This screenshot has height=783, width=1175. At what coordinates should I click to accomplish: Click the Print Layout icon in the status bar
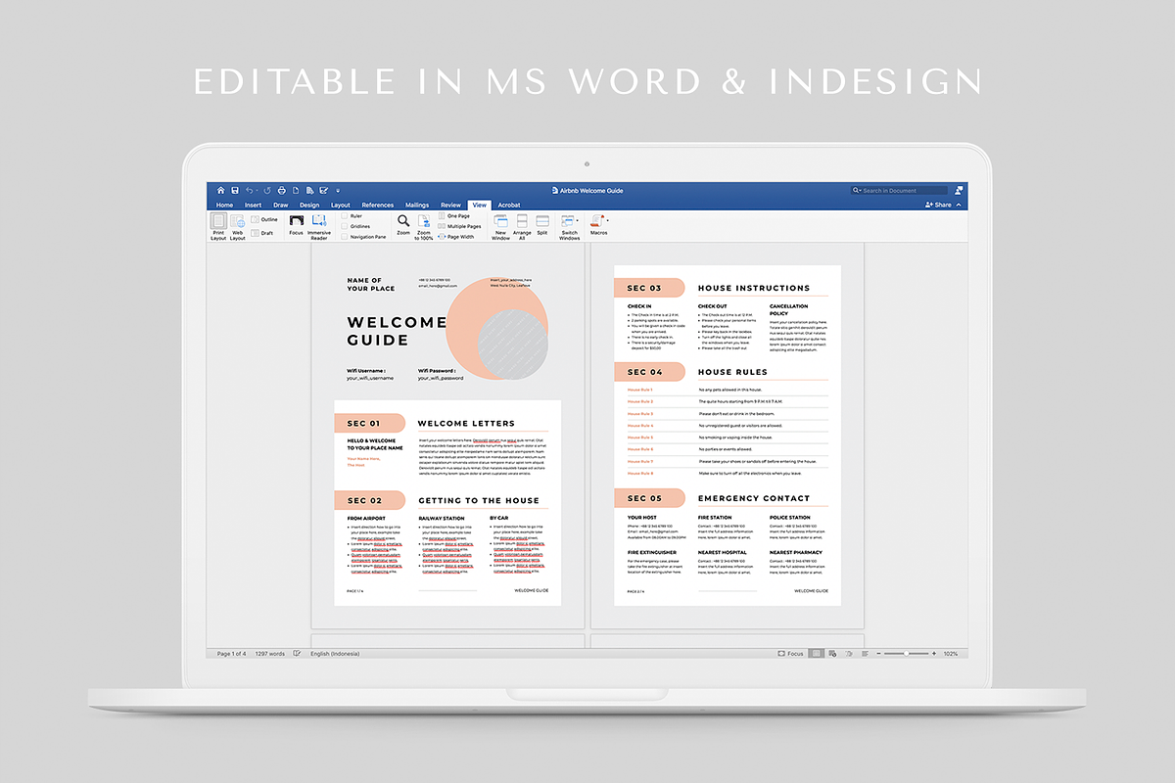(x=816, y=654)
